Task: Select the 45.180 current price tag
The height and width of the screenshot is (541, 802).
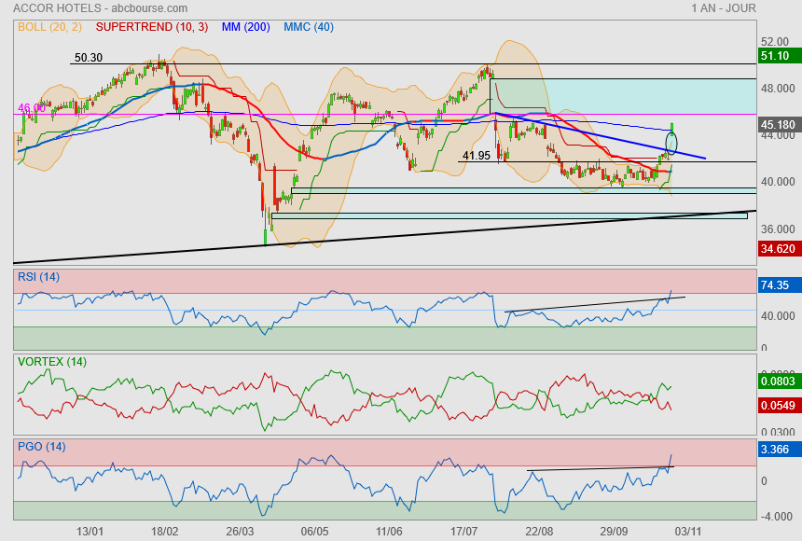Action: 778,124
